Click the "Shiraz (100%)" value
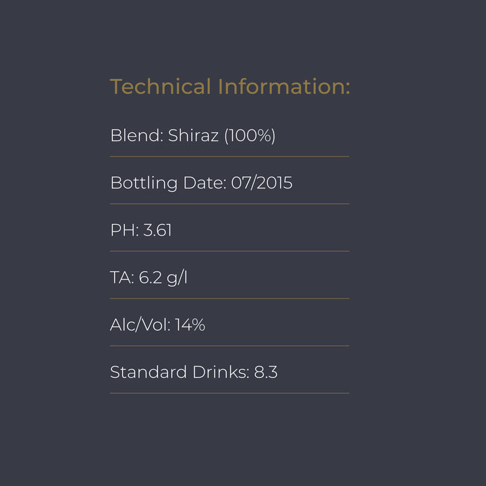Screen dimensions: 486x486 [222, 136]
